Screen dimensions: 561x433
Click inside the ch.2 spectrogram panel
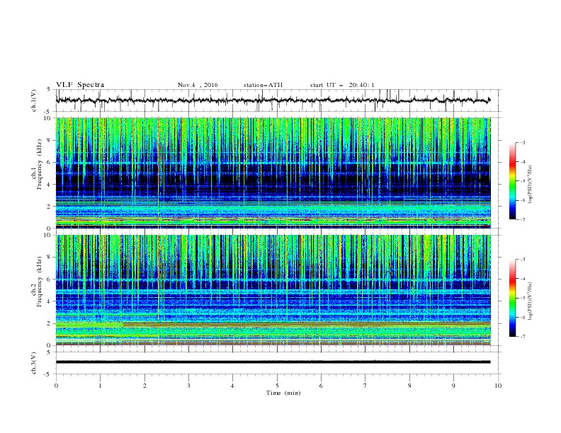273,290
